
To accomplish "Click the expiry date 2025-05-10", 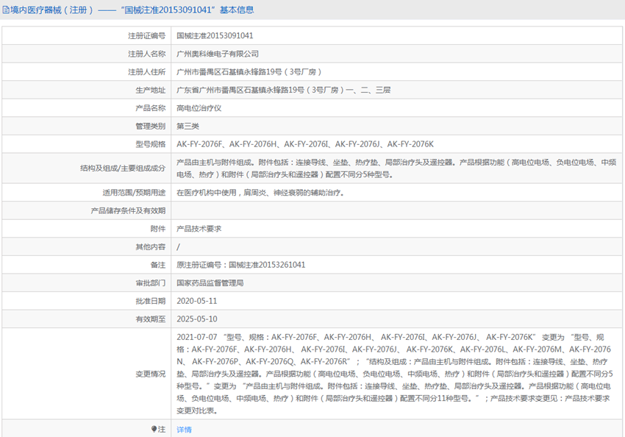I will pyautogui.click(x=196, y=319).
